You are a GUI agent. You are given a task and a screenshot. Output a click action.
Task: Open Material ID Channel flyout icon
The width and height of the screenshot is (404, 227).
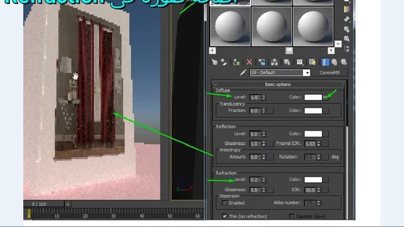[300, 62]
